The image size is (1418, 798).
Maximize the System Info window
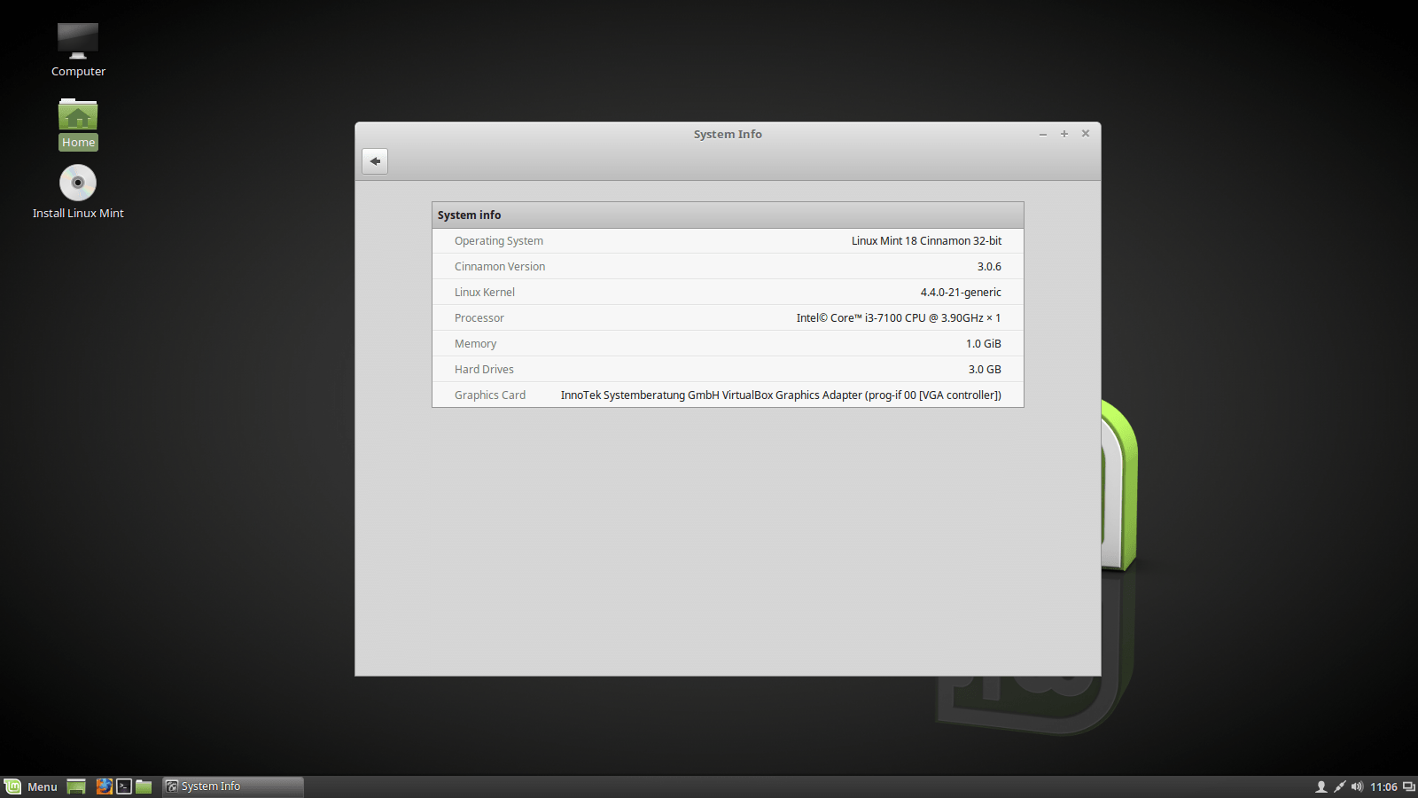(x=1064, y=134)
